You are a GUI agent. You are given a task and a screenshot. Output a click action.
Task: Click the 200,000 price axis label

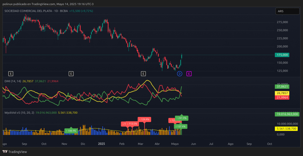pos(282,46)
